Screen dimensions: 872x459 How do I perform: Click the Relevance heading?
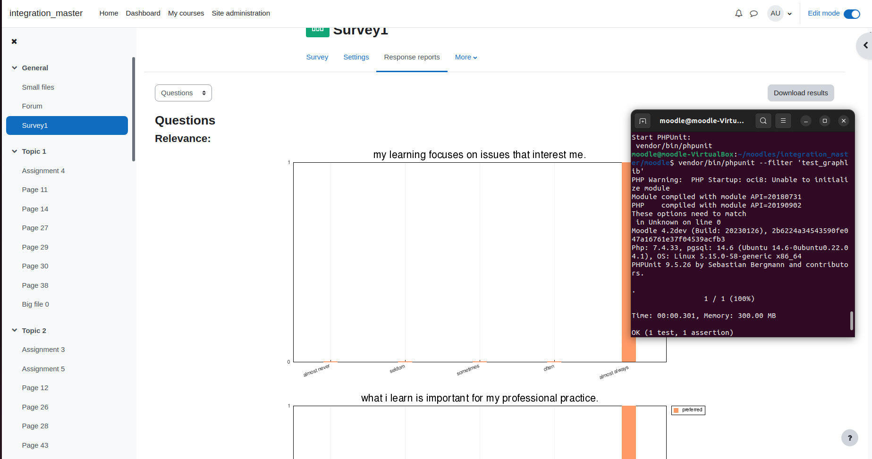pyautogui.click(x=183, y=139)
